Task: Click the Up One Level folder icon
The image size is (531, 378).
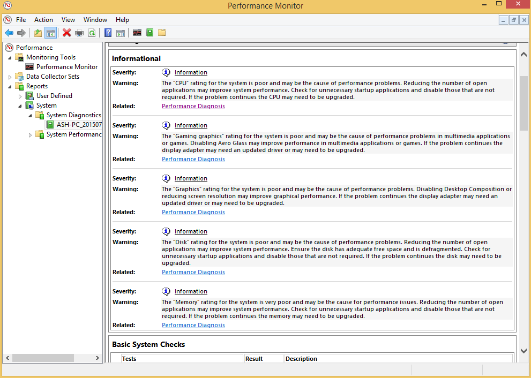Action: click(x=38, y=33)
